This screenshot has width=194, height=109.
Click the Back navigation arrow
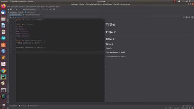point(17,9)
